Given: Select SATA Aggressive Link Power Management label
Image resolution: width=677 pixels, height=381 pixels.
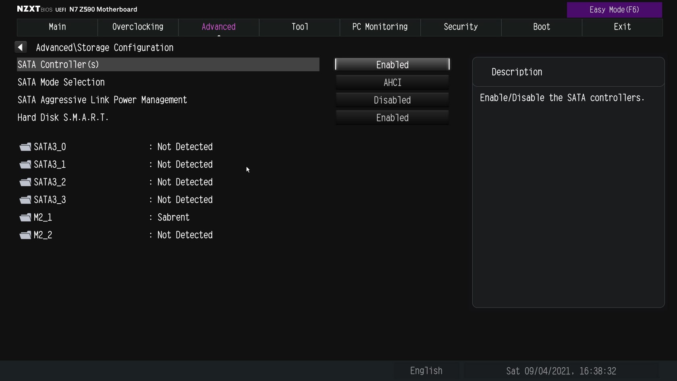Looking at the screenshot, I should point(102,100).
